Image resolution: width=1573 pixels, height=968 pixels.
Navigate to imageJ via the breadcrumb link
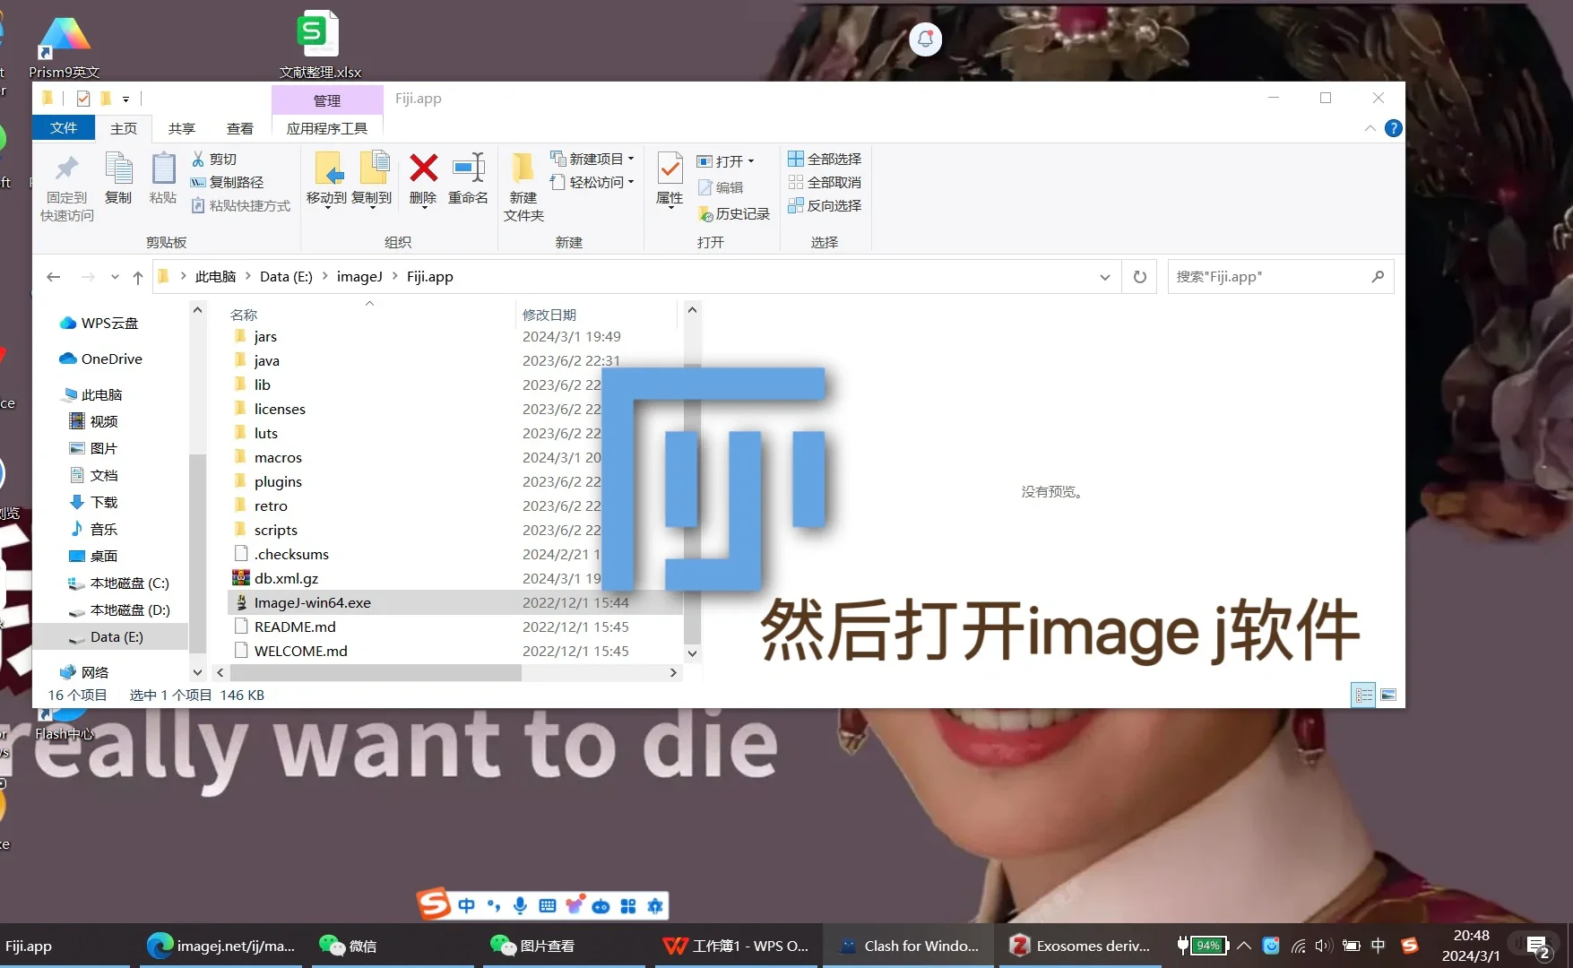359,276
